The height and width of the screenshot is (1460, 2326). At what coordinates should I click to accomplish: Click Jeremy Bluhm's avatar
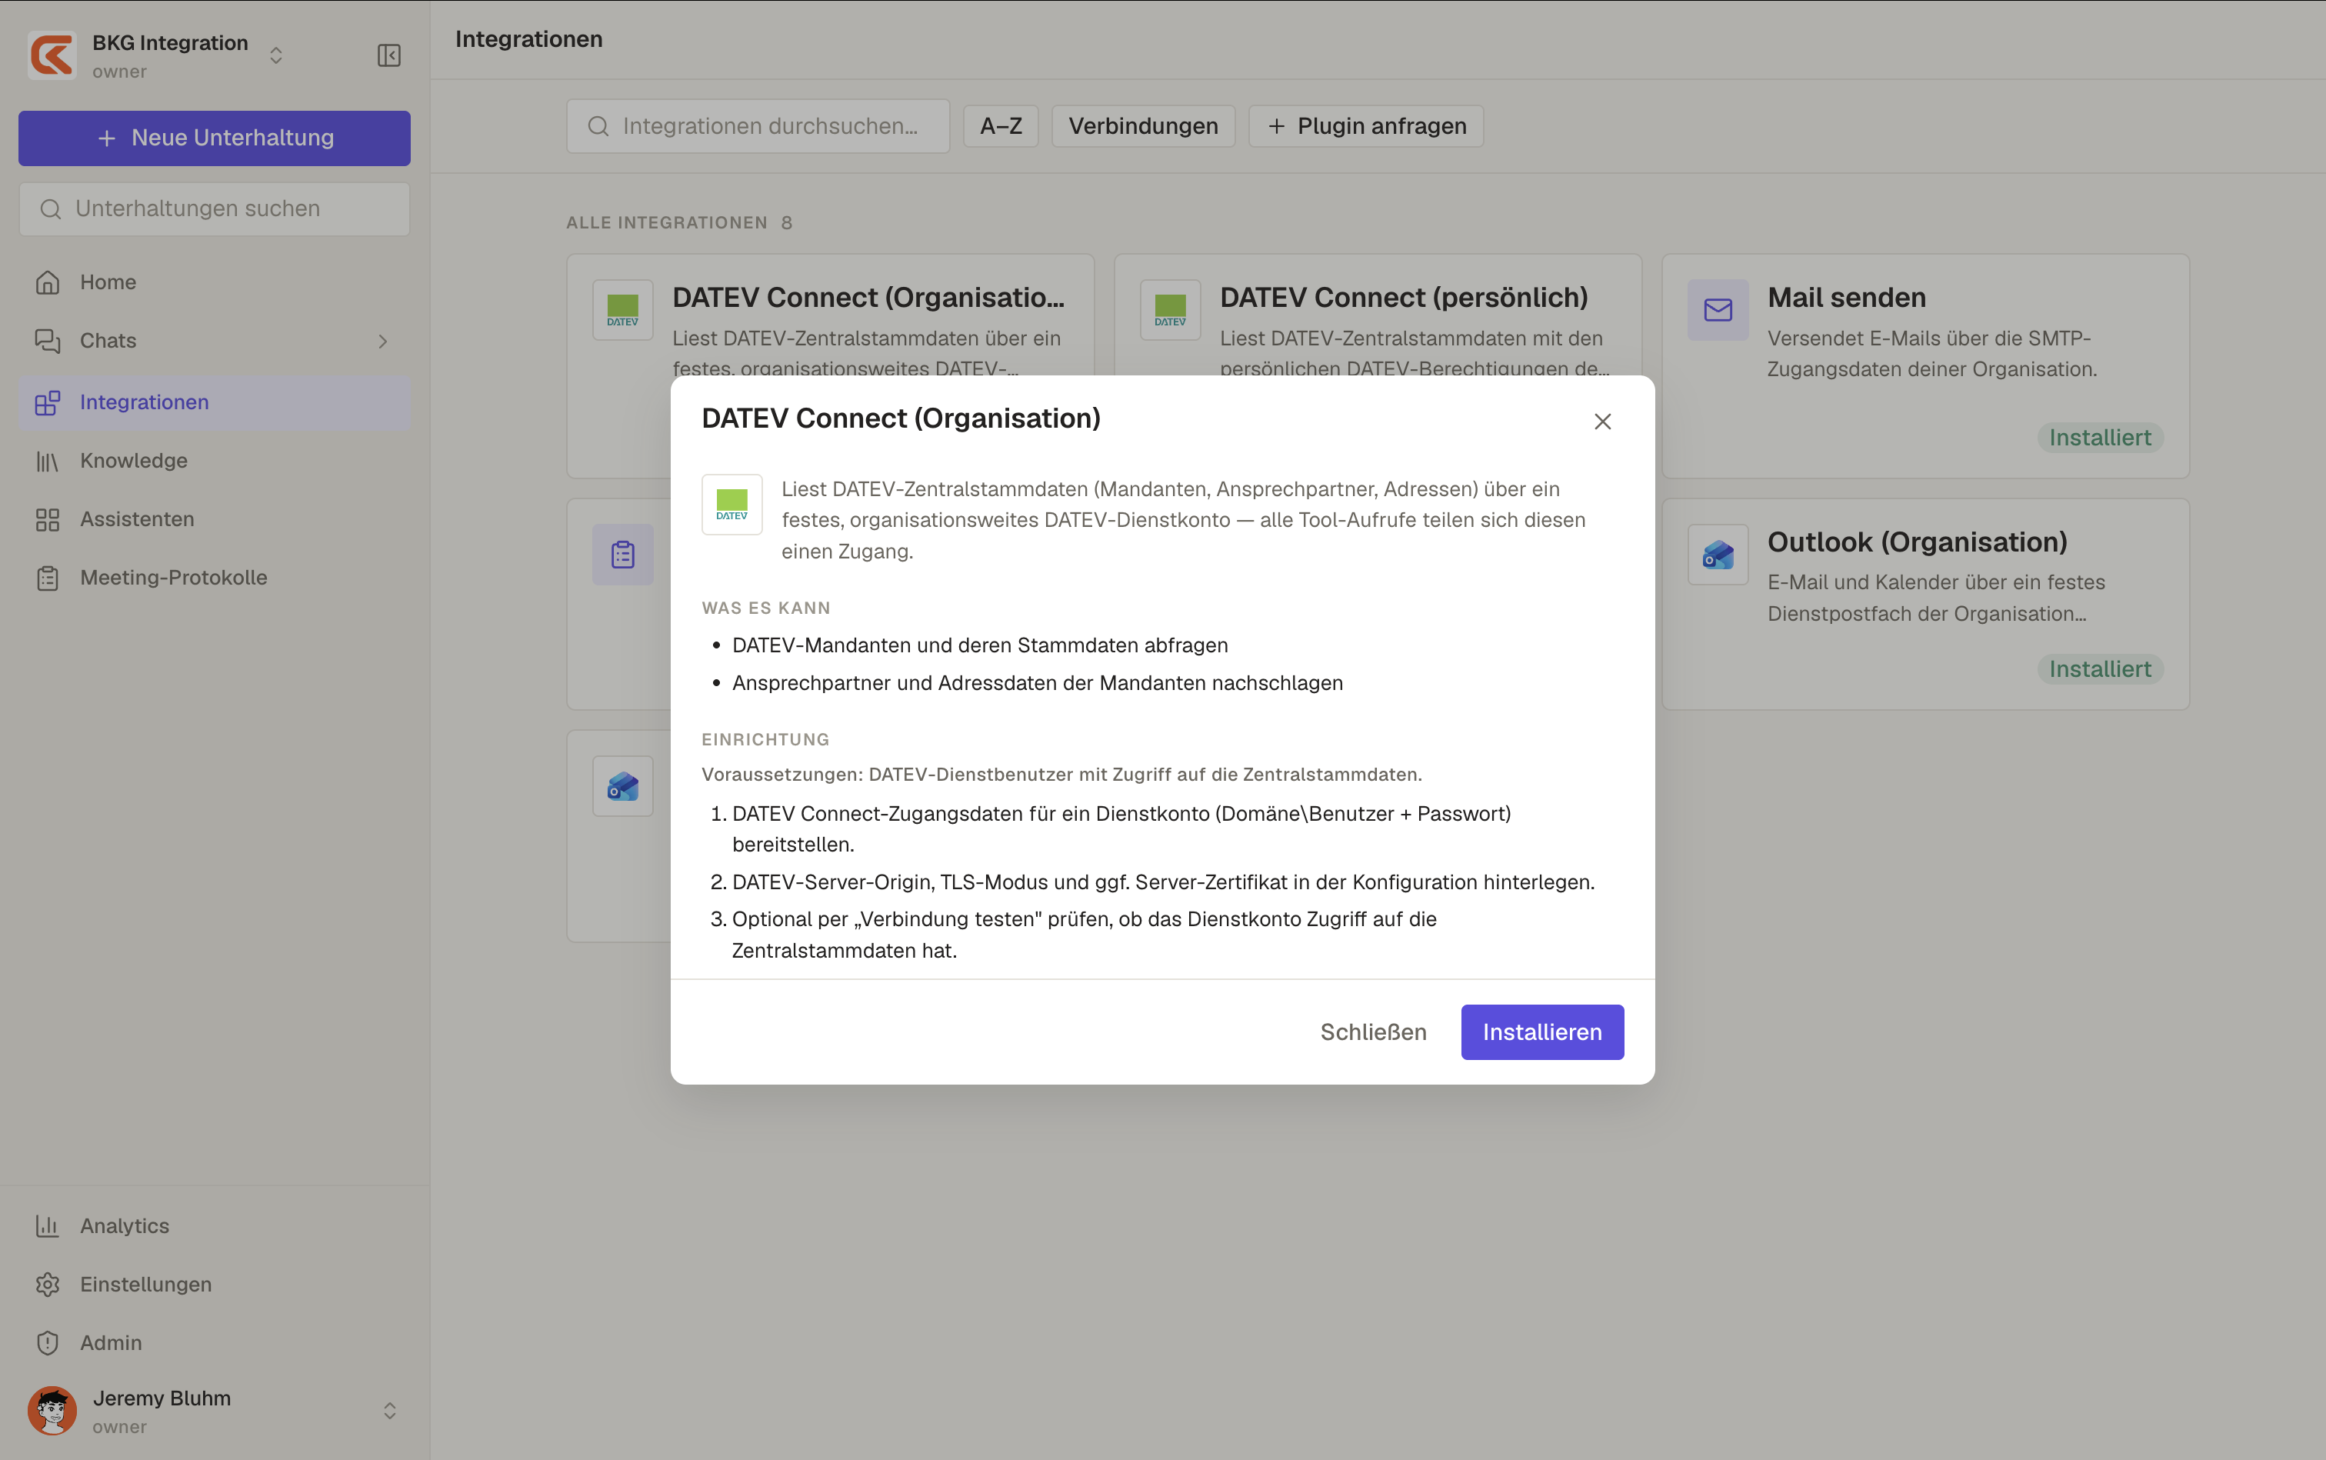pos(52,1411)
